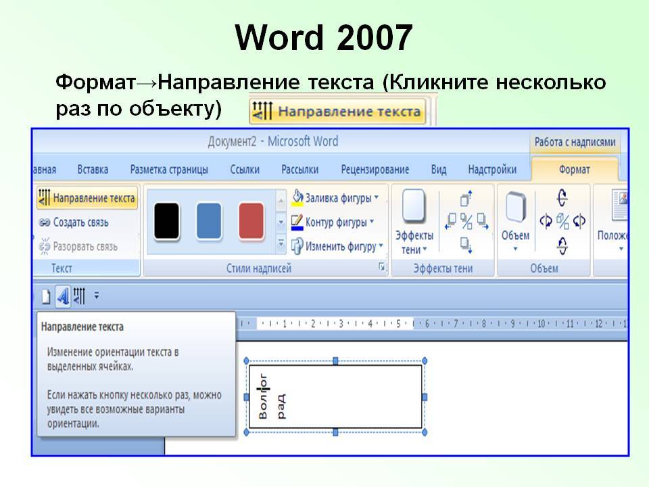Click inside the text box with Волгоград
This screenshot has height=487, width=649.
[335, 397]
